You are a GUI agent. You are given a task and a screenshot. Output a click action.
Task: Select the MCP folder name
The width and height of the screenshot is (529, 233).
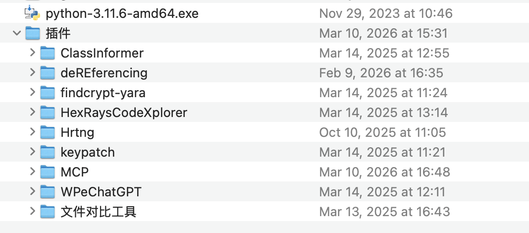pos(74,172)
